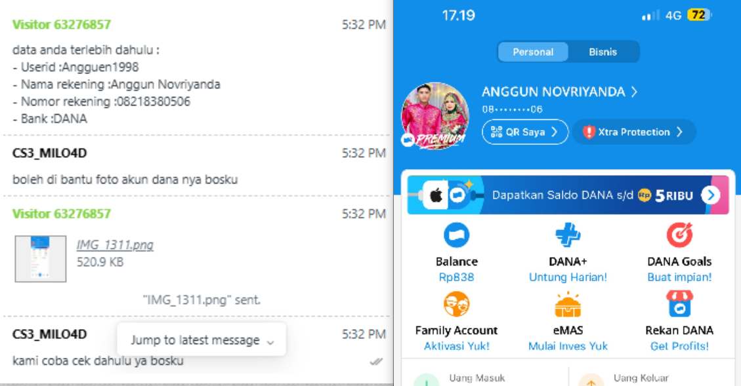
Task: Click the 520.9 KB file size
Action: click(100, 262)
